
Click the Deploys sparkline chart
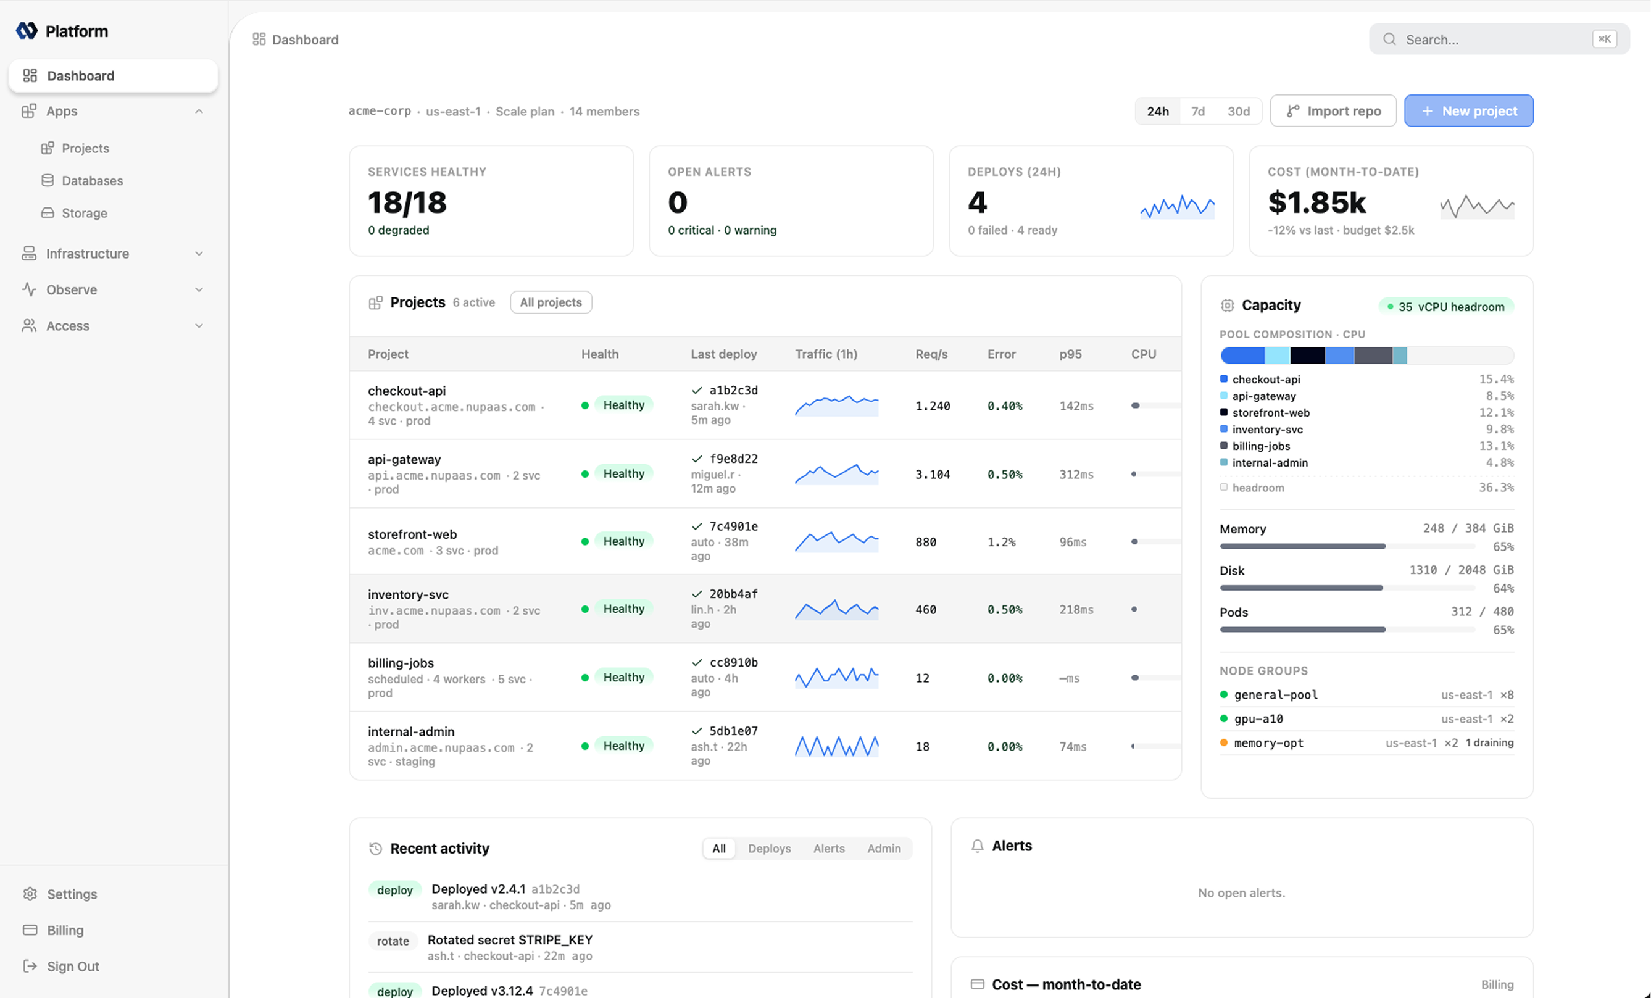tap(1178, 206)
